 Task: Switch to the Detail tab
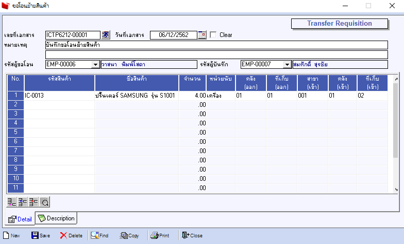click(20, 219)
